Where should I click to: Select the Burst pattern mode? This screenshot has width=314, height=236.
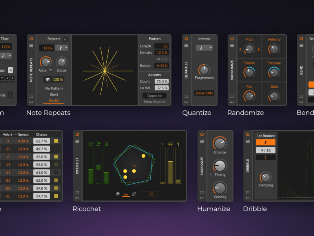click(54, 94)
